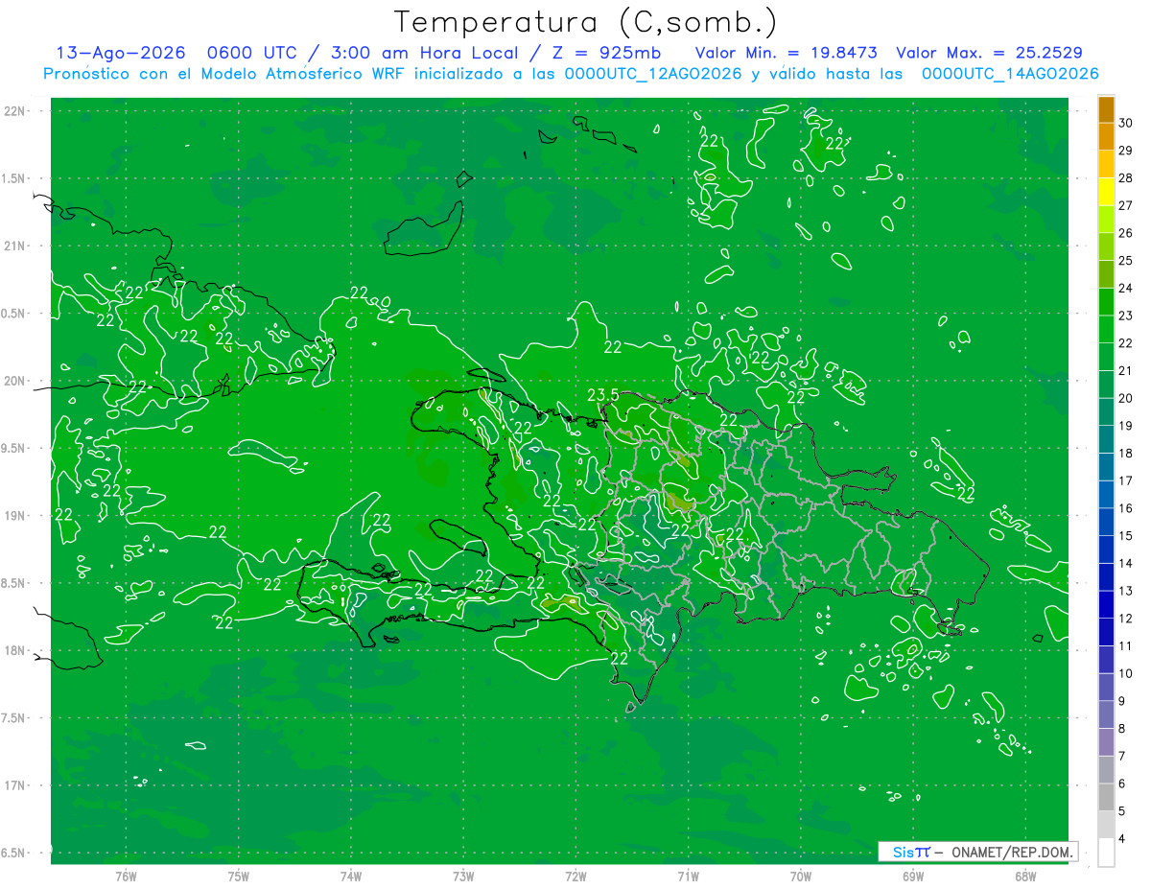Click the dark blue legend swatch between 12 and 13
Image resolution: width=1151 pixels, height=889 pixels.
(x=1106, y=604)
